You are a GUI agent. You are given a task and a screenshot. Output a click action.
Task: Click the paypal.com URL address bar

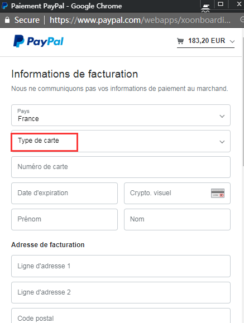pyautogui.click(x=140, y=20)
